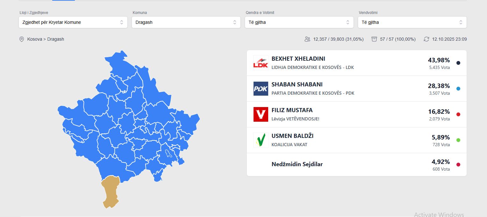Click the green dot for Usmen Baldži
487x217 pixels.
point(458,140)
